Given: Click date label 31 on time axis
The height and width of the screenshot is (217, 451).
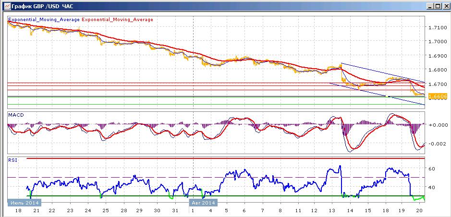Looking at the screenshot, I should pos(175,210).
